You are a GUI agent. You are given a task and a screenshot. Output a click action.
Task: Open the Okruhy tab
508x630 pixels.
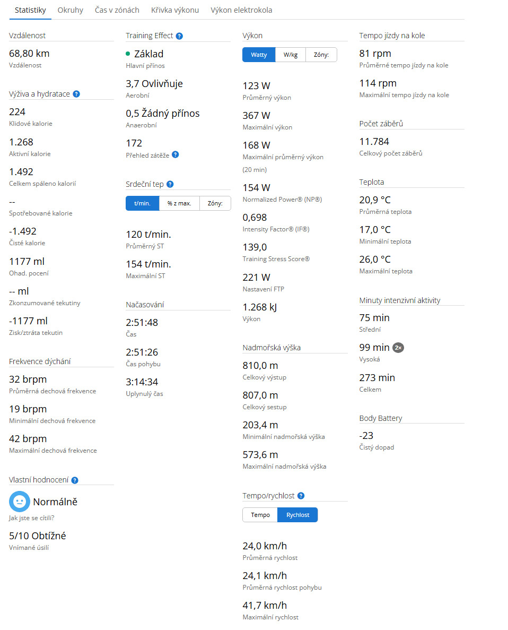point(71,10)
